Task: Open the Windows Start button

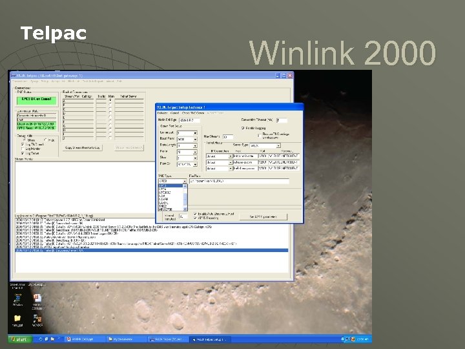Action: pyautogui.click(x=20, y=339)
